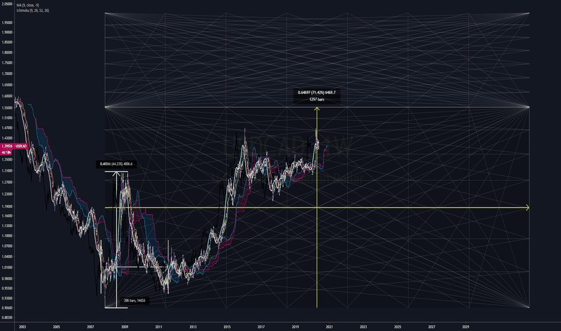Click the 2007 year on time axis

(90, 327)
